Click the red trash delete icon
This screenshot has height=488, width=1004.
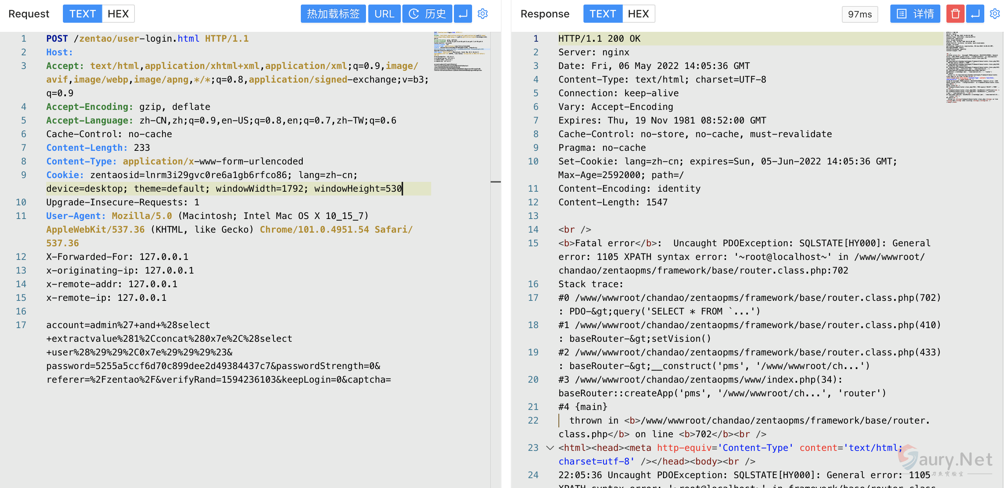[x=955, y=14]
